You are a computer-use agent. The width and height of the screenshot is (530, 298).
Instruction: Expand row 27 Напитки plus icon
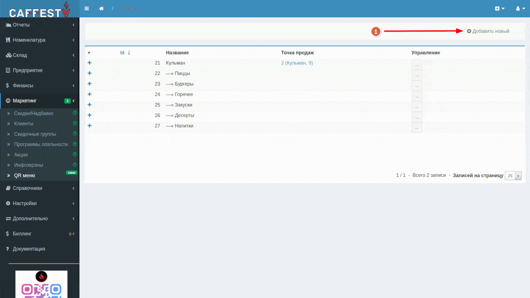[x=90, y=125]
